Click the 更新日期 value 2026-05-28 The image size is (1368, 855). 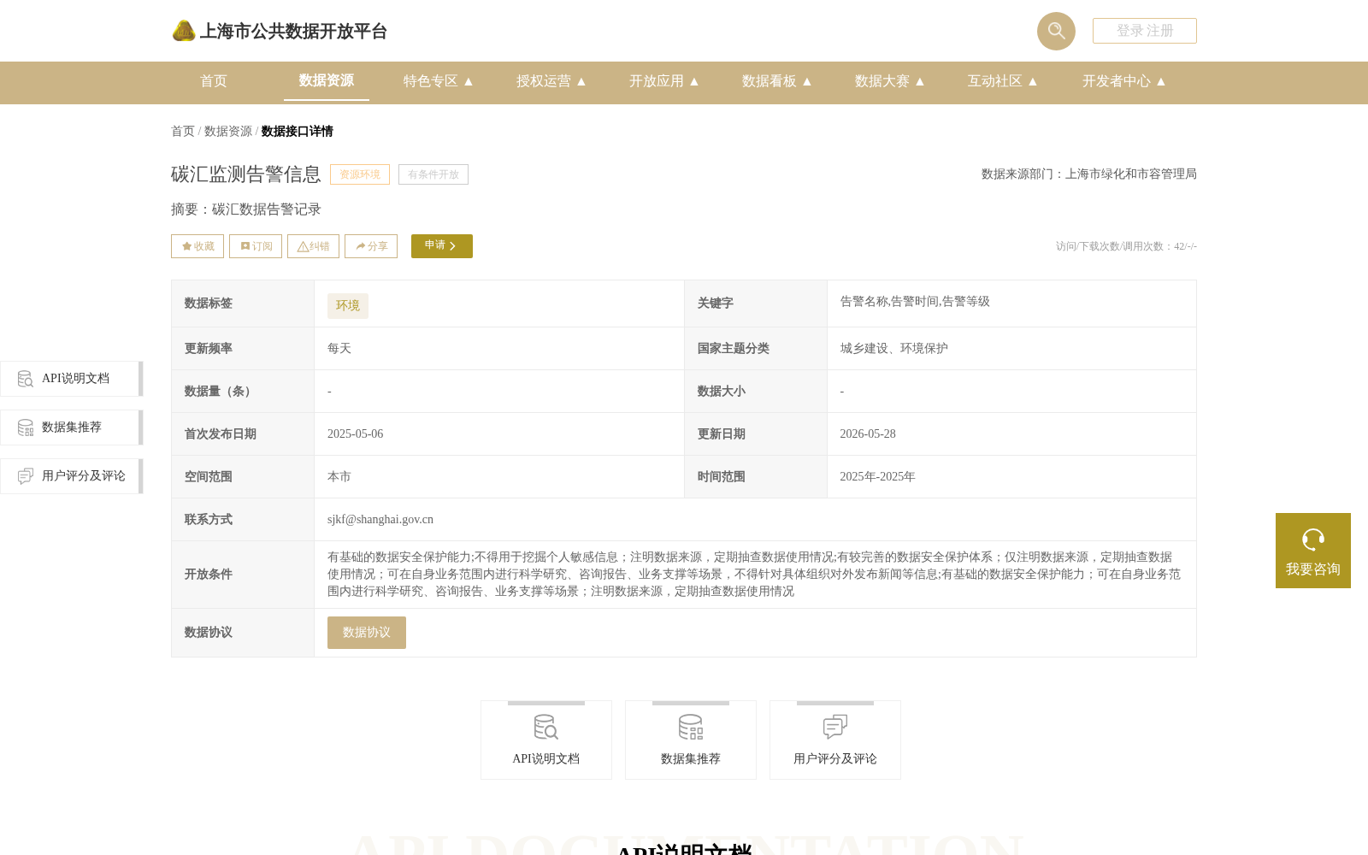(x=868, y=434)
